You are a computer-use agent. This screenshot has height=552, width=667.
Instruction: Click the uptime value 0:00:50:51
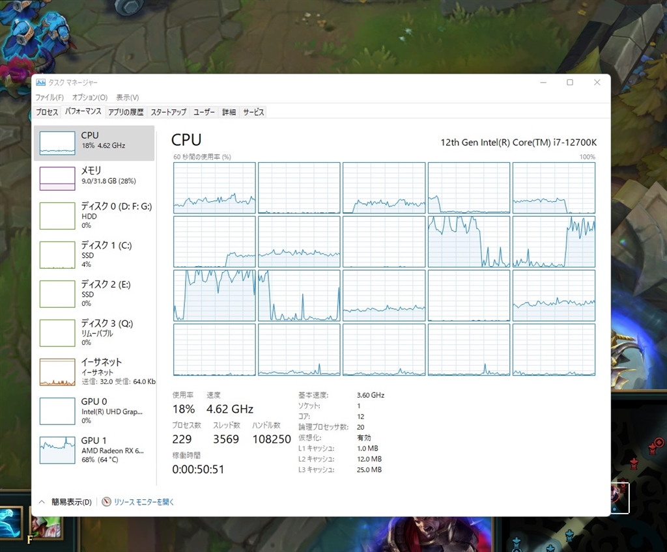198,469
